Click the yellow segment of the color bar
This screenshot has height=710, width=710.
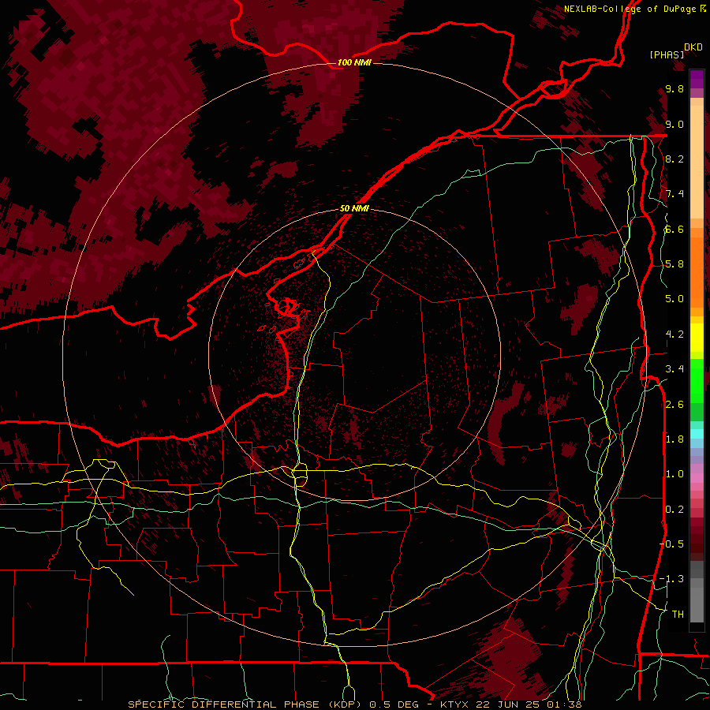pyautogui.click(x=697, y=338)
